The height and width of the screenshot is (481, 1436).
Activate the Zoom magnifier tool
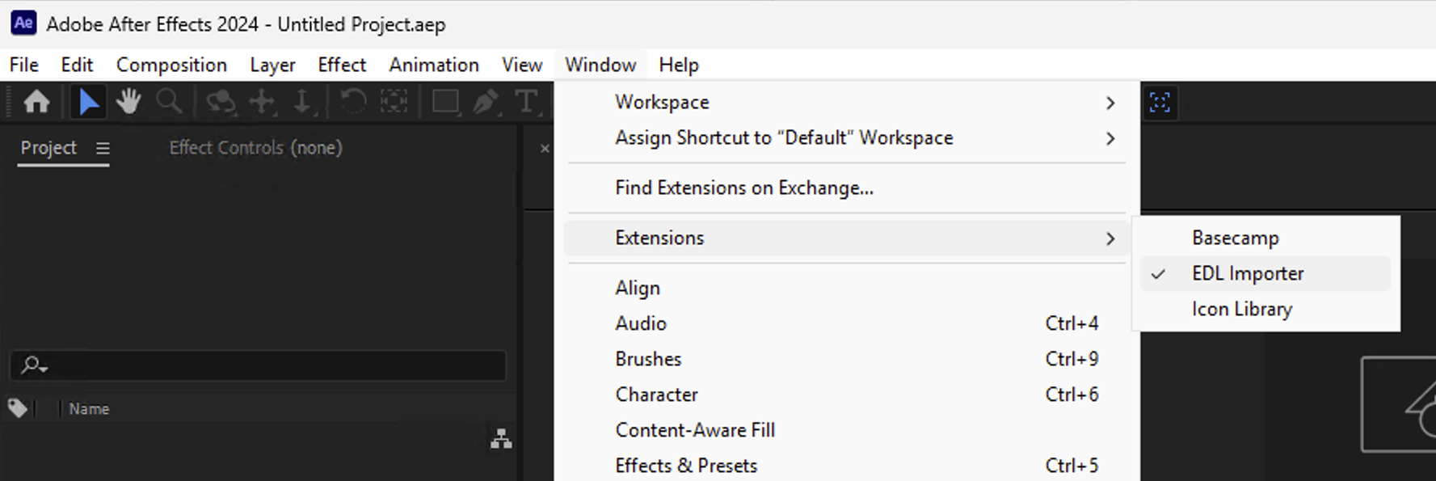pyautogui.click(x=169, y=102)
